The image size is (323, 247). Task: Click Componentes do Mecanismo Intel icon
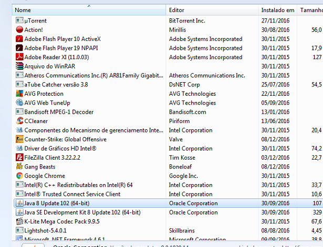[x=19, y=130]
